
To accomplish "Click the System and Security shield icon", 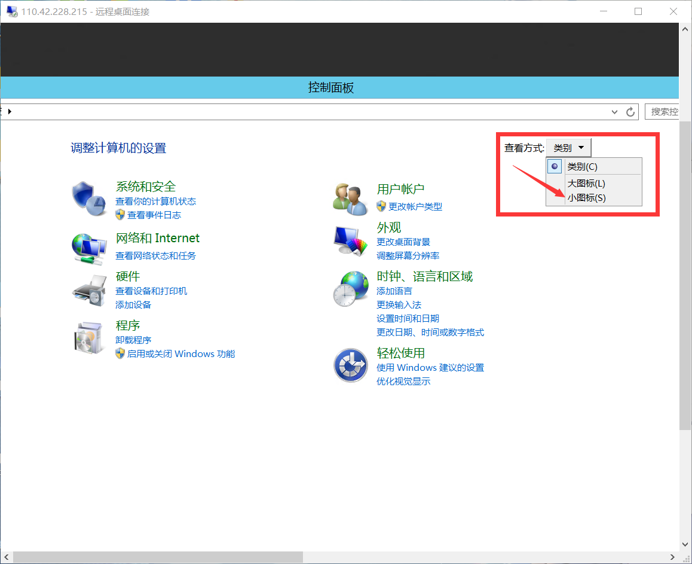I will (89, 199).
